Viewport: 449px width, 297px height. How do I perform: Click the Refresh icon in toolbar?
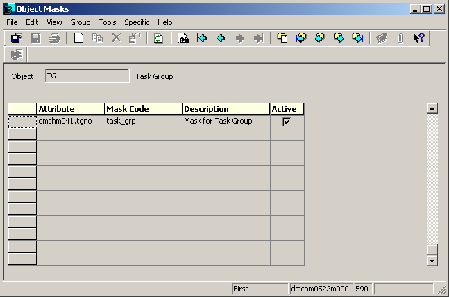tap(158, 38)
